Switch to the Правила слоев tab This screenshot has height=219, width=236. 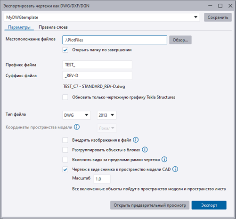click(x=53, y=27)
